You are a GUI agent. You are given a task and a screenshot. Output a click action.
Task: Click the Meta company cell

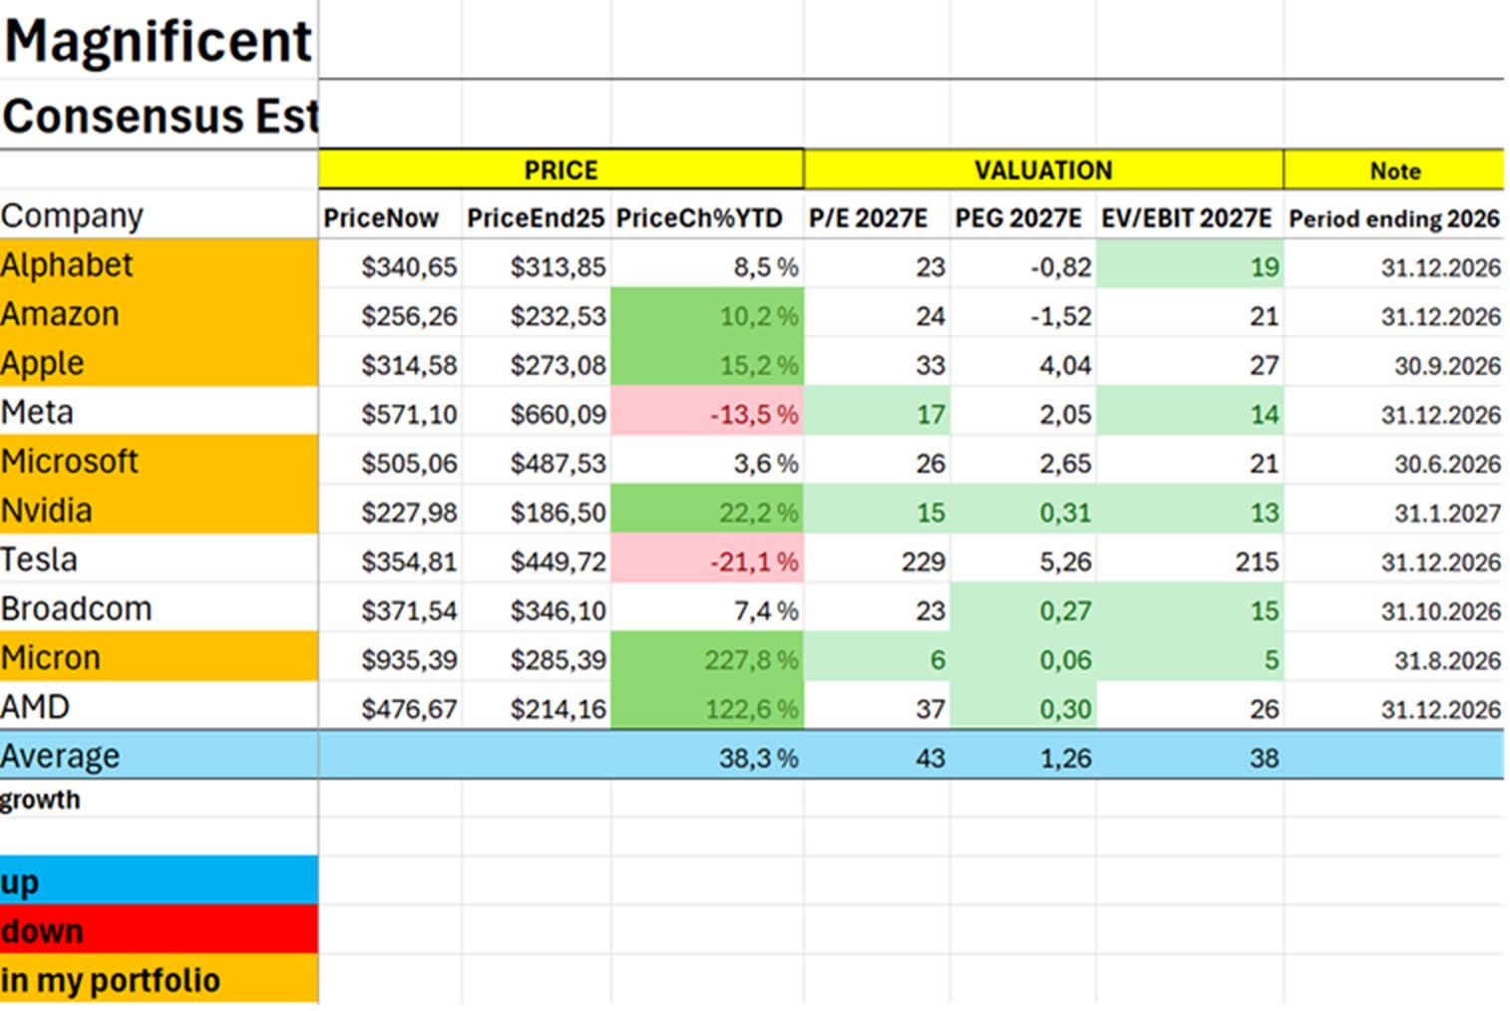click(159, 411)
